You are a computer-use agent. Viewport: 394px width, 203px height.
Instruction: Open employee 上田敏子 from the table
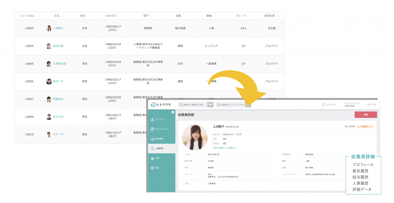coord(58,29)
